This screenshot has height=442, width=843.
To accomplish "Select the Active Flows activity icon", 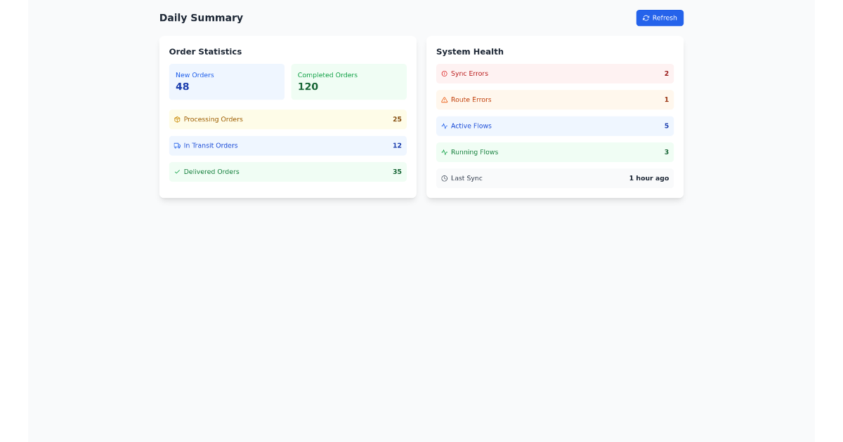I will tap(443, 126).
